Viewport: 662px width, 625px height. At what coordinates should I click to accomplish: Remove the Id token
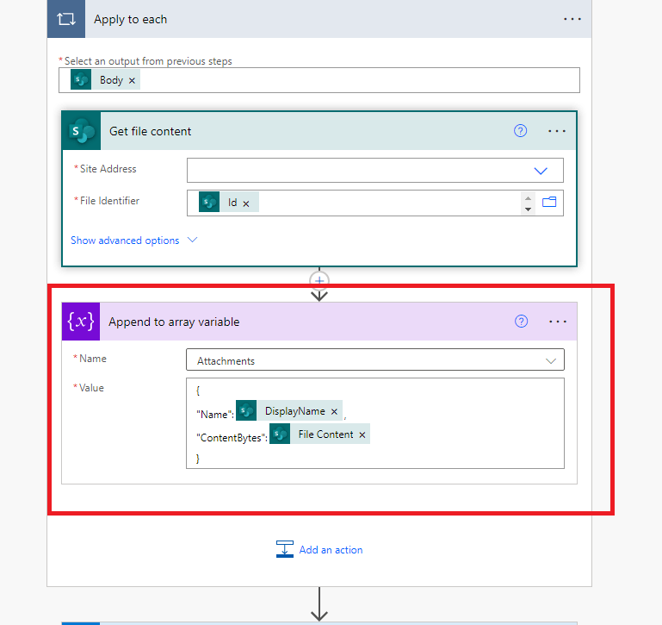click(245, 203)
